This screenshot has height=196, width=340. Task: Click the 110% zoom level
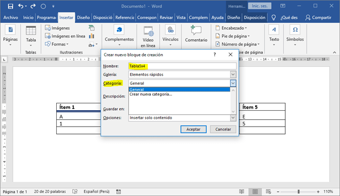pyautogui.click(x=328, y=192)
